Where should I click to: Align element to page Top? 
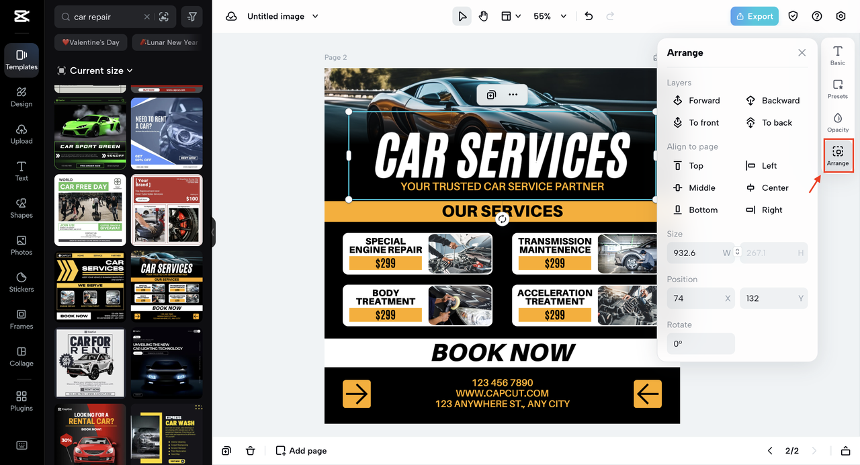(x=688, y=166)
